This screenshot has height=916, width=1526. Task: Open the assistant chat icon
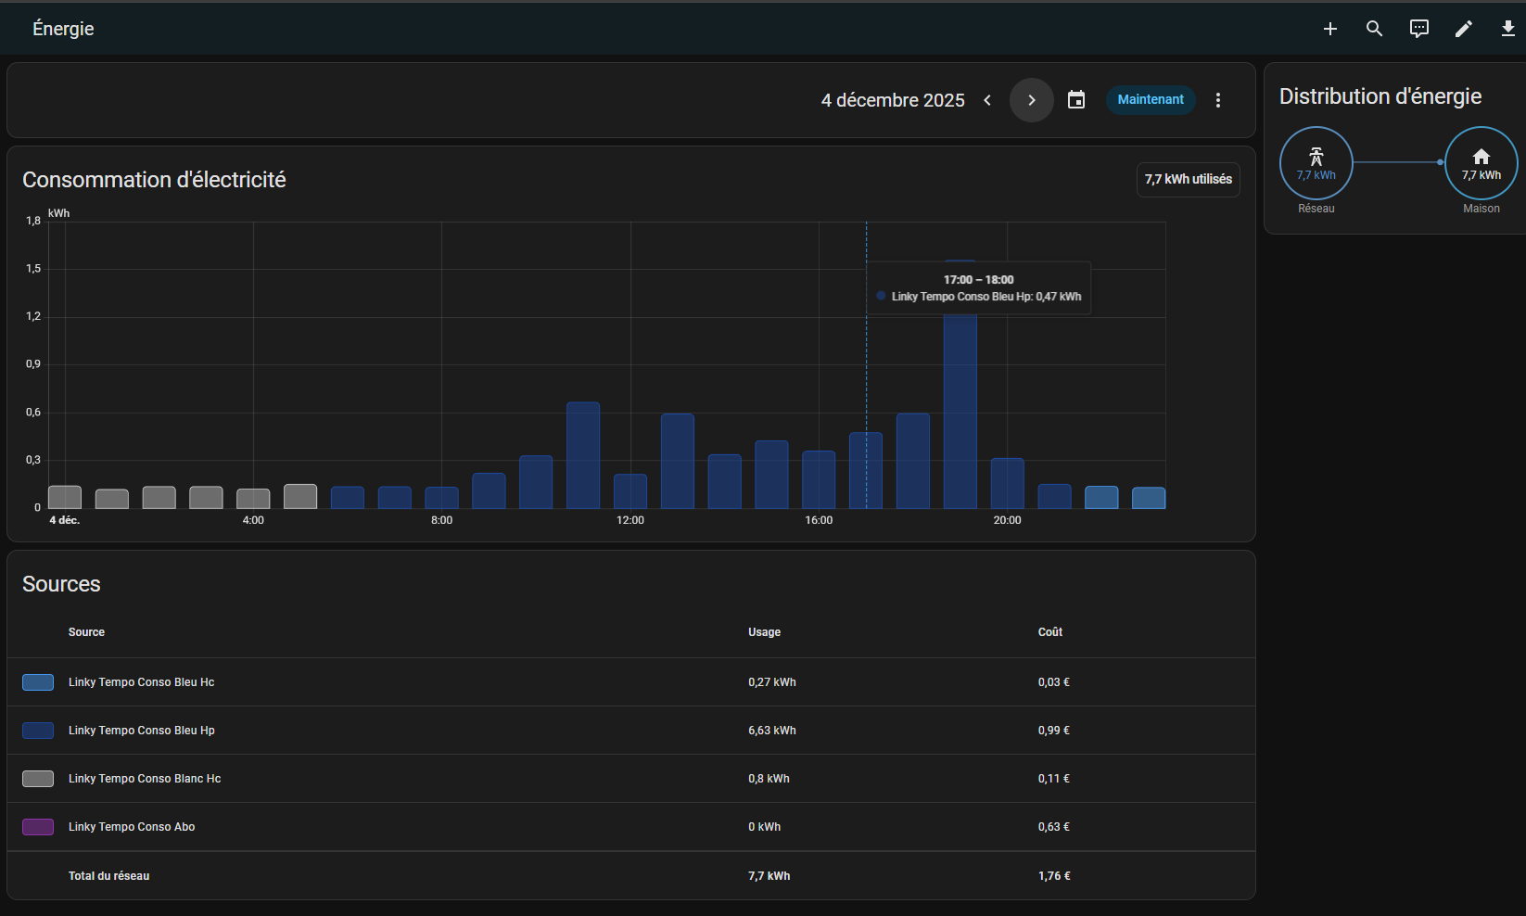click(x=1418, y=29)
